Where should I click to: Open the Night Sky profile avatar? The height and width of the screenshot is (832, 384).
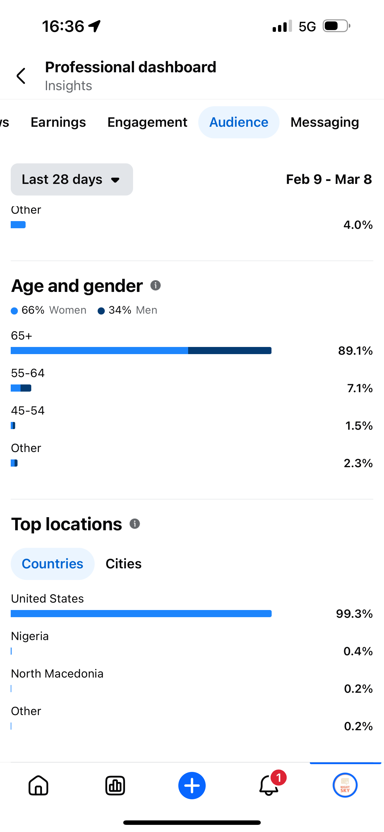(x=345, y=785)
